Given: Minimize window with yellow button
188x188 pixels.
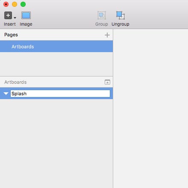Looking at the screenshot, I should pyautogui.click(x=15, y=4).
